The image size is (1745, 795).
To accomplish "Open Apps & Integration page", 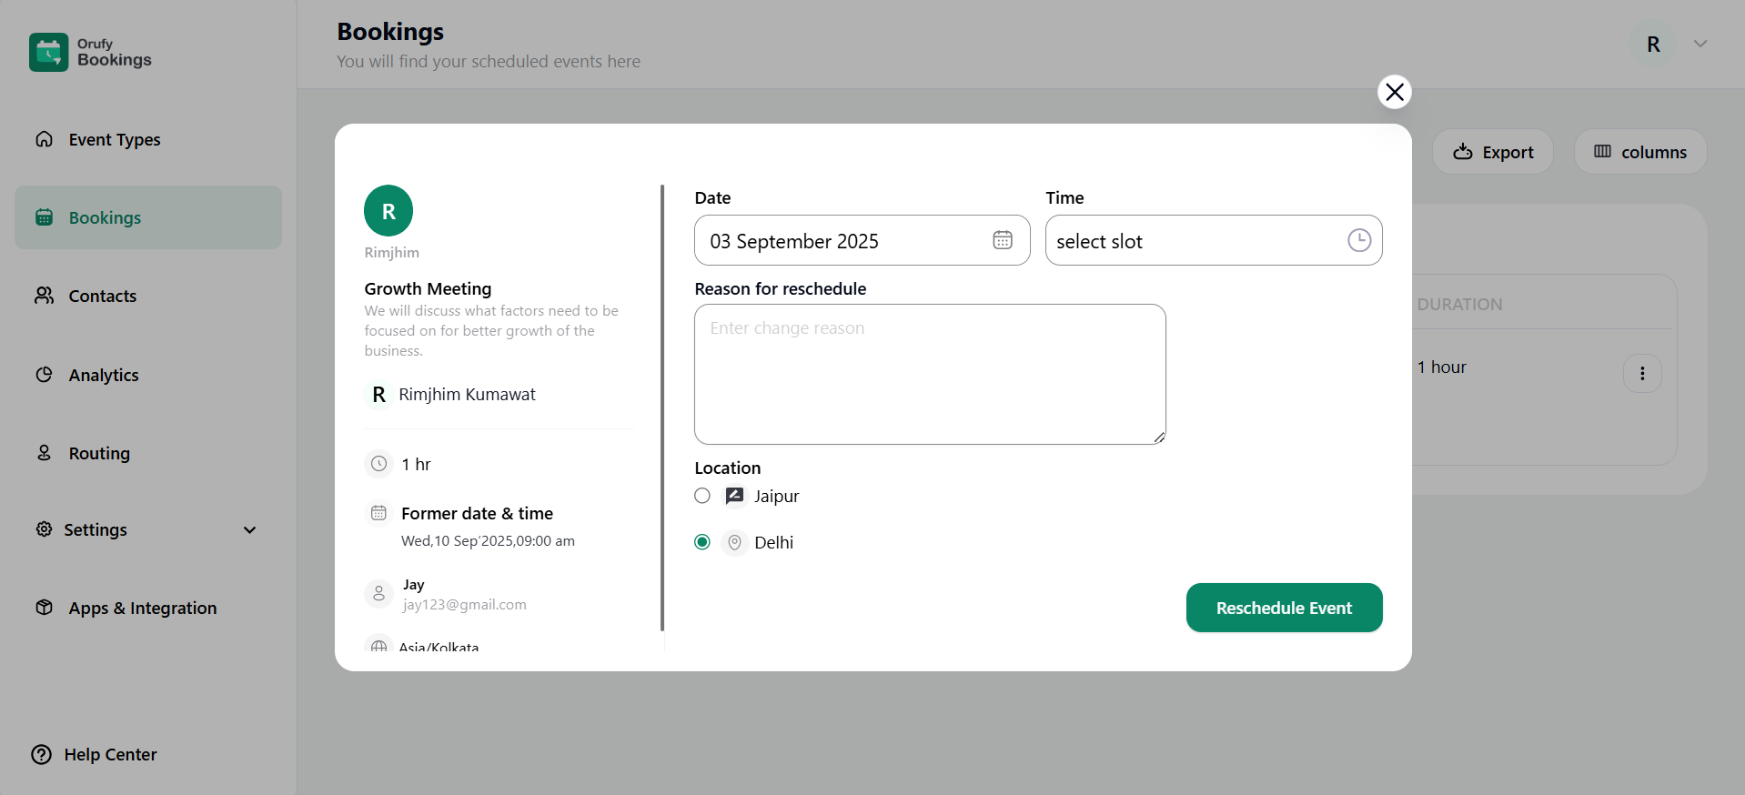I will [x=142, y=608].
